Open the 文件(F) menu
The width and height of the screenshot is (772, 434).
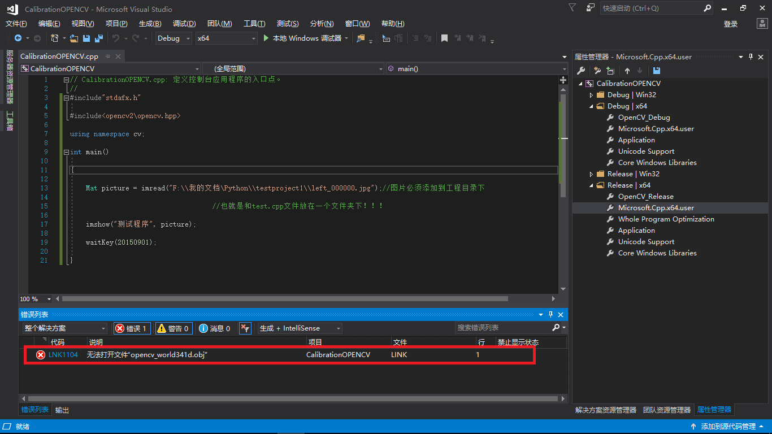pos(16,24)
